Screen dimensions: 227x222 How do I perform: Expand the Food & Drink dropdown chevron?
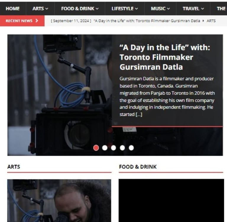tap(97, 9)
